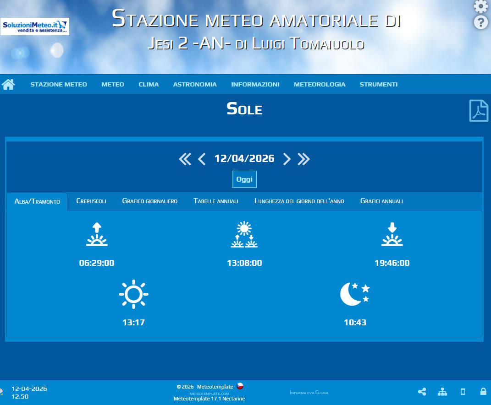Jump forward with double right arrows
Viewport: 491px width, 405px height.
tap(303, 159)
